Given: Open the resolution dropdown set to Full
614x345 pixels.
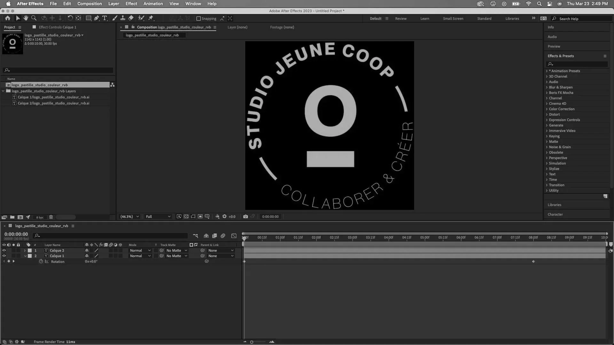Looking at the screenshot, I should (158, 217).
